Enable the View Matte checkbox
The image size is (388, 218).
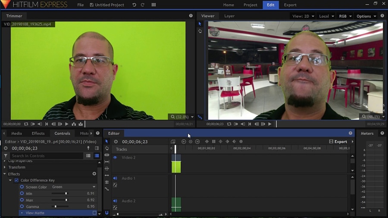click(94, 213)
